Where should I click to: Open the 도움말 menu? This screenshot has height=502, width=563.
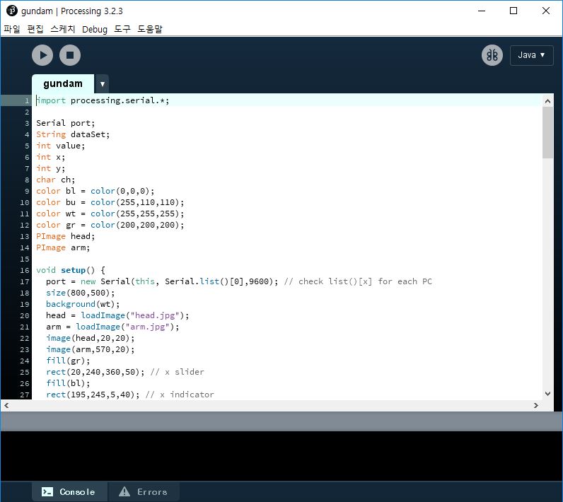tap(150, 29)
